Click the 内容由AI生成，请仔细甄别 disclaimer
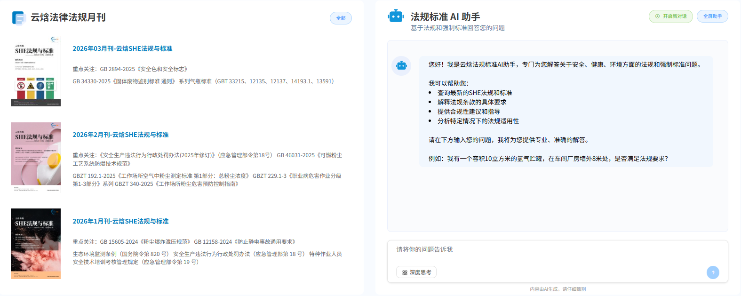 click(558, 289)
